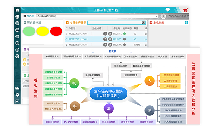Select row MO912157191215-01
The width and height of the screenshot is (214, 130).
pos(106,45)
